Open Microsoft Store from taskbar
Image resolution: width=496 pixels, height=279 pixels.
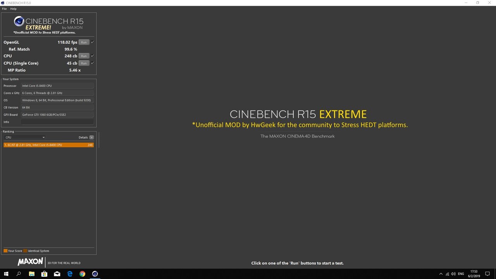(44, 274)
